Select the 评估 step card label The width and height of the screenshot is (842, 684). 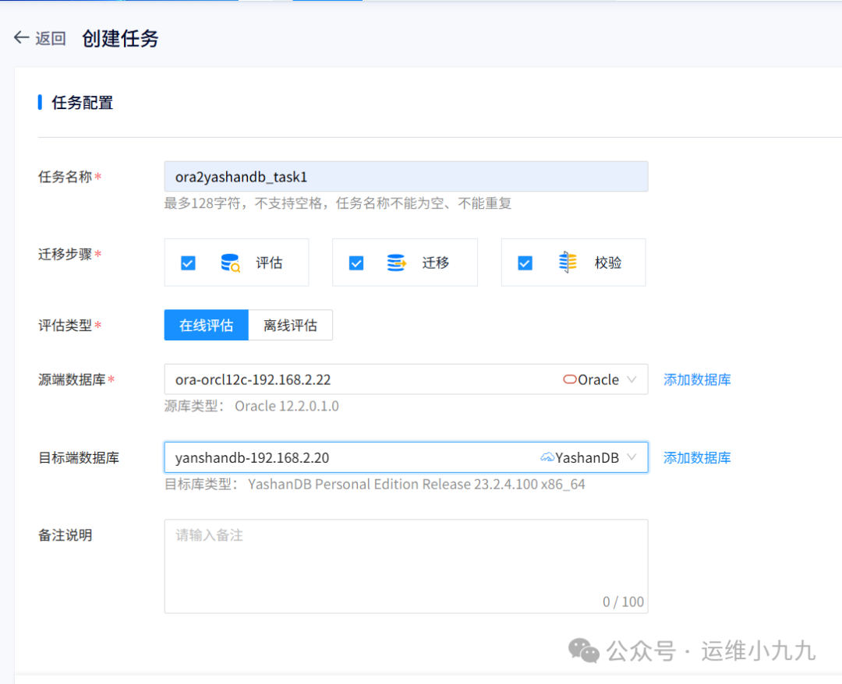[x=269, y=263]
